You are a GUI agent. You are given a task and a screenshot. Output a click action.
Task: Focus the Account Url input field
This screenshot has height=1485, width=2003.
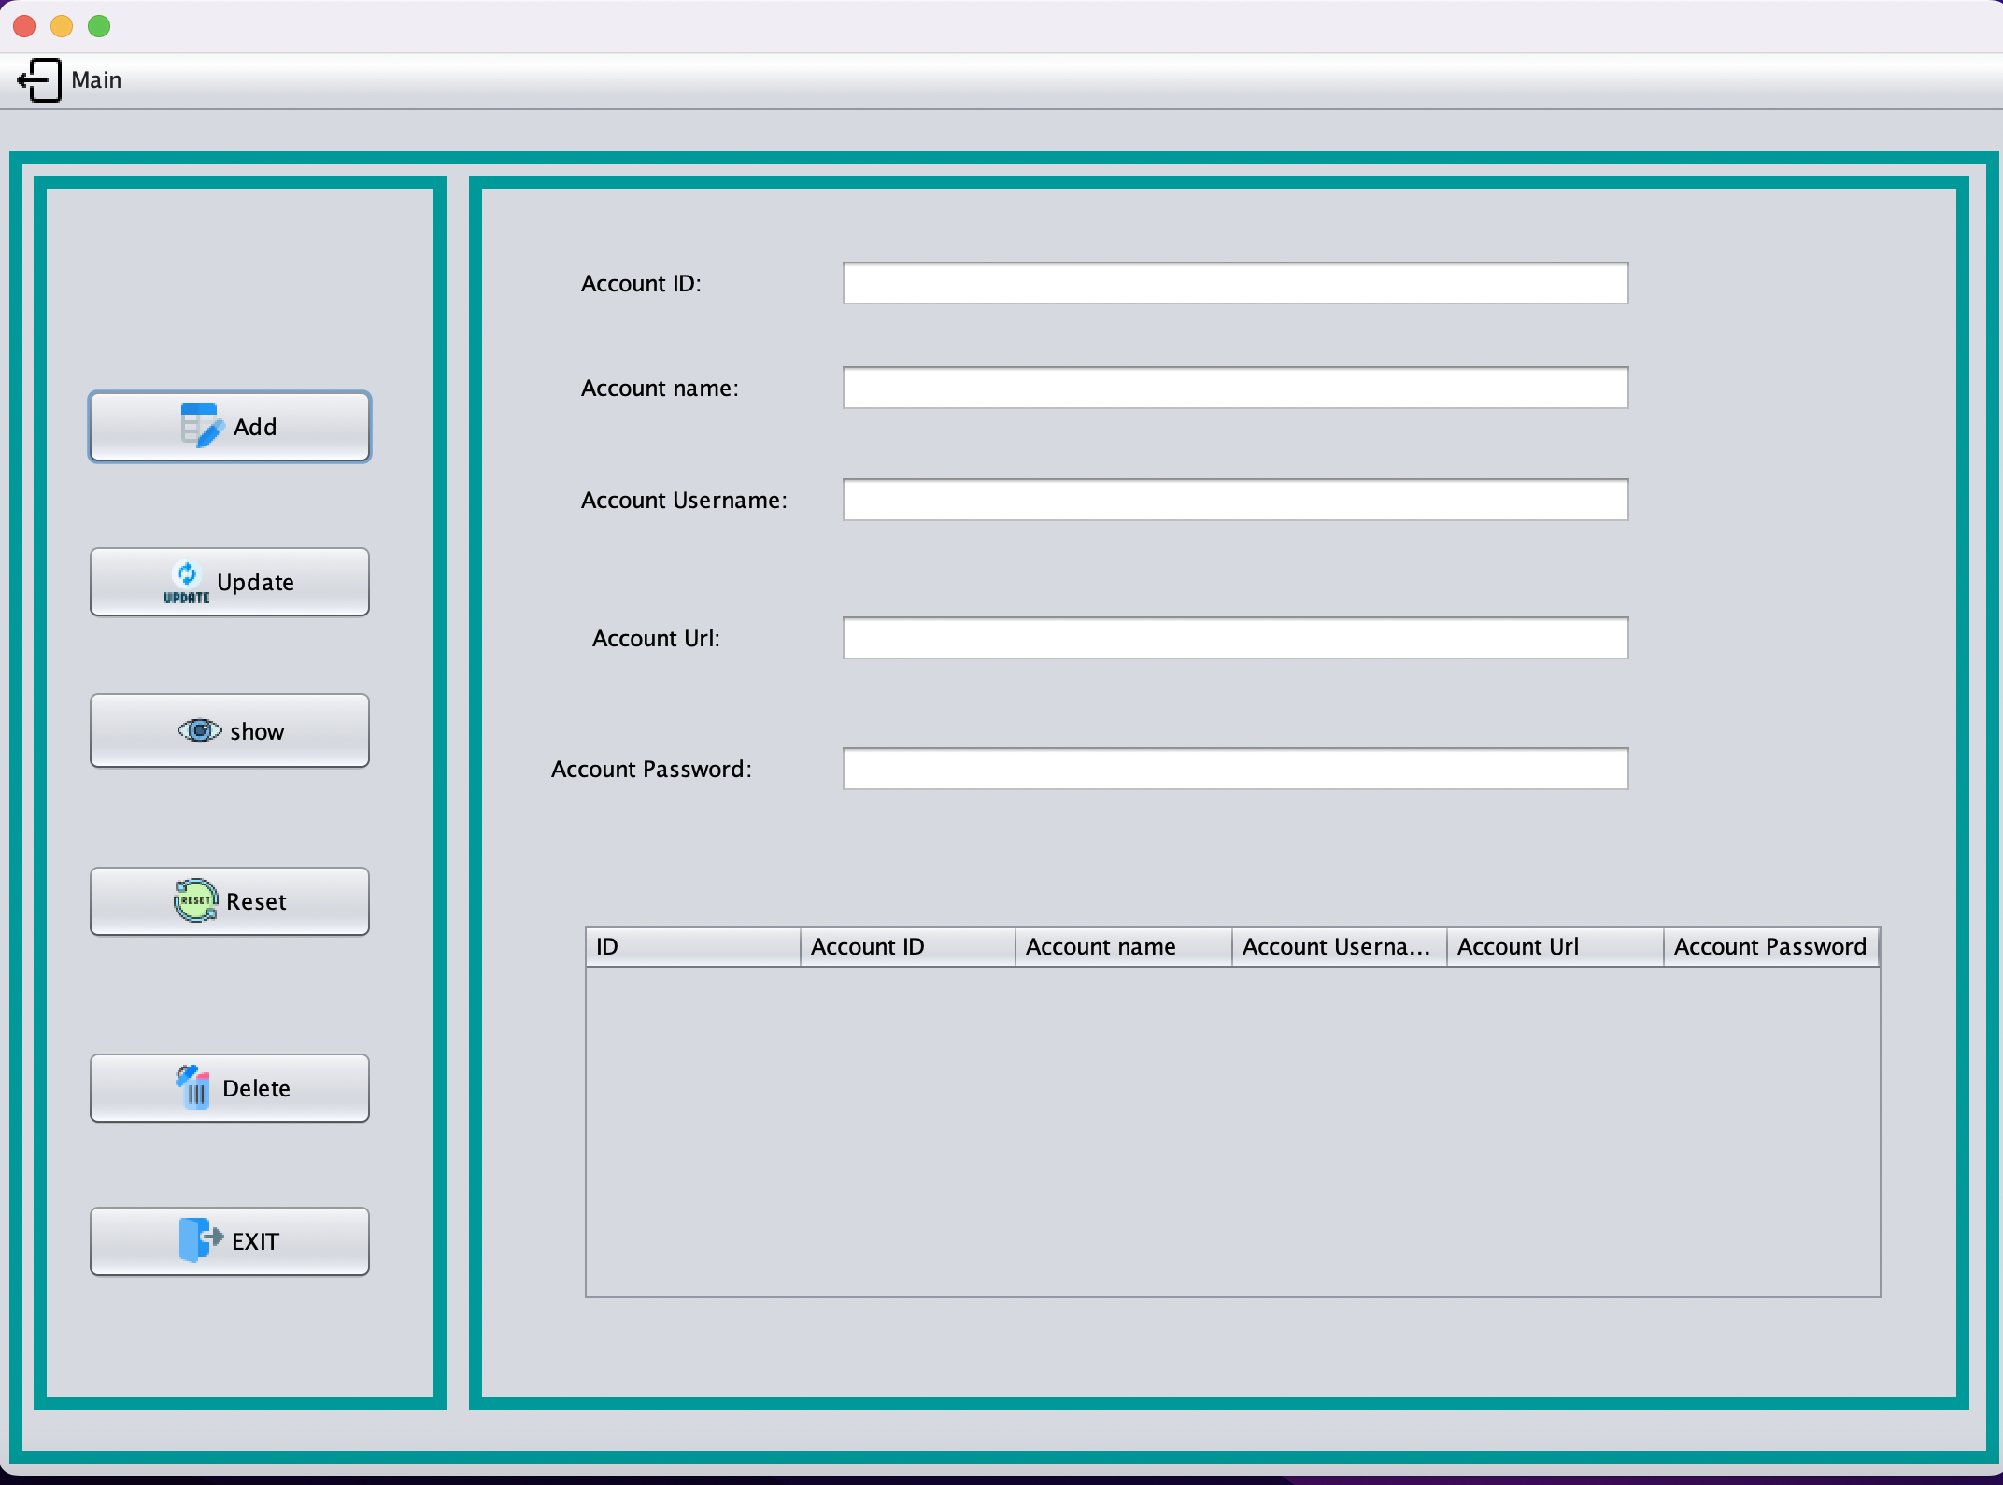click(1235, 638)
